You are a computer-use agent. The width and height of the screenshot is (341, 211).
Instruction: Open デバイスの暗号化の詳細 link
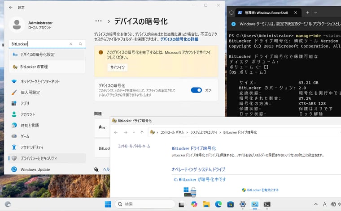(179, 39)
